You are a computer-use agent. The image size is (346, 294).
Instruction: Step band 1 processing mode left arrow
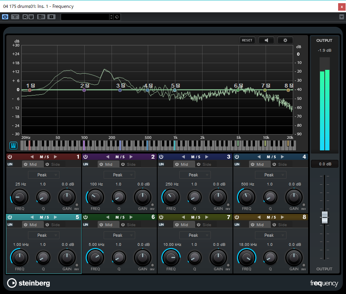pos(32,157)
